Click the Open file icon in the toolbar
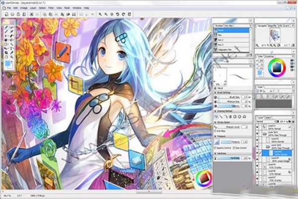Screen dimensions: 298x199 coord(12,14)
